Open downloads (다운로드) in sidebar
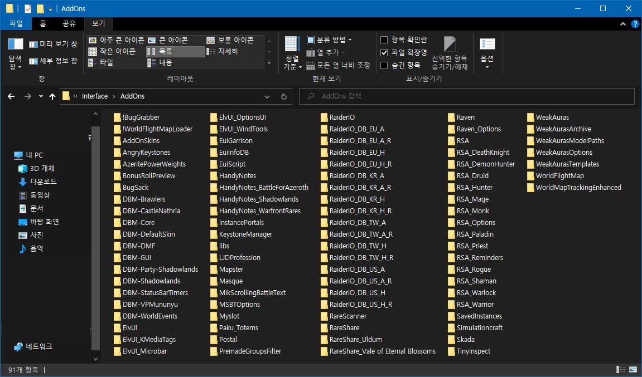The image size is (642, 377). pos(38,182)
